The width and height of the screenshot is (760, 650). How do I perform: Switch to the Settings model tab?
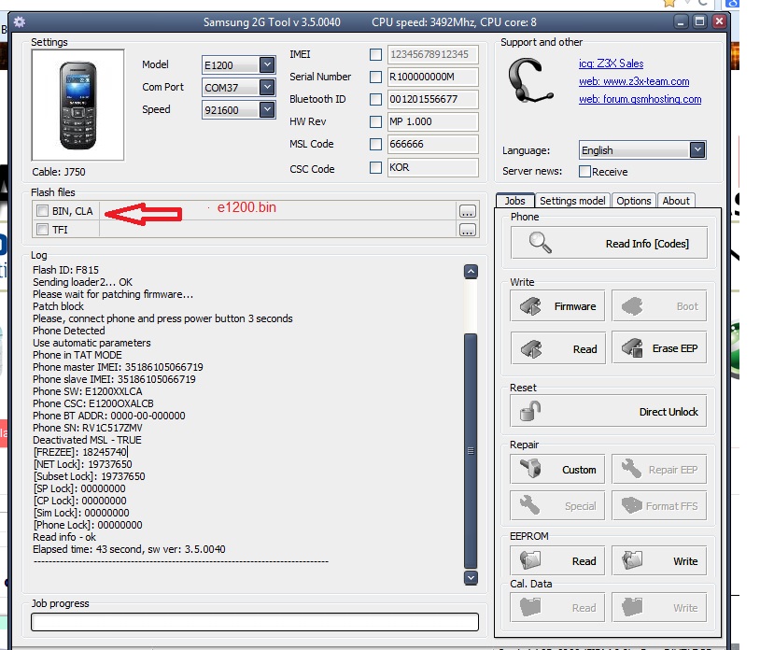click(572, 201)
